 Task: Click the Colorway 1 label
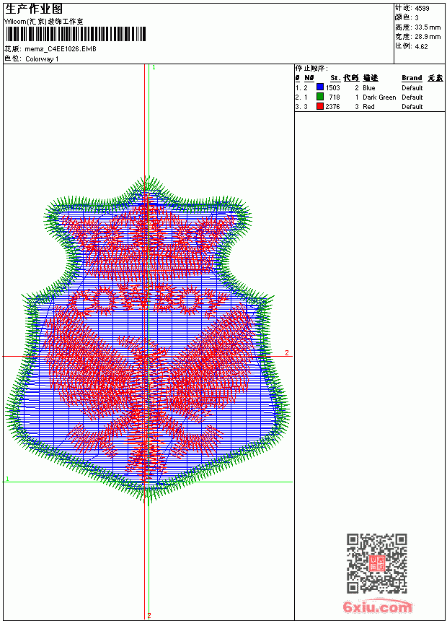click(42, 59)
